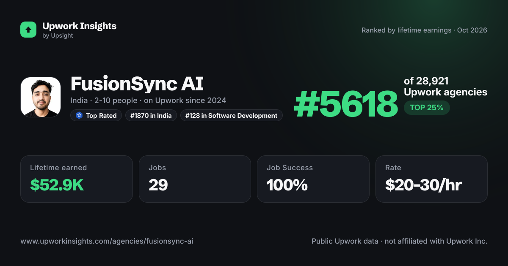Select the '#1870 in India' pill
This screenshot has height=266, width=508.
[151, 115]
